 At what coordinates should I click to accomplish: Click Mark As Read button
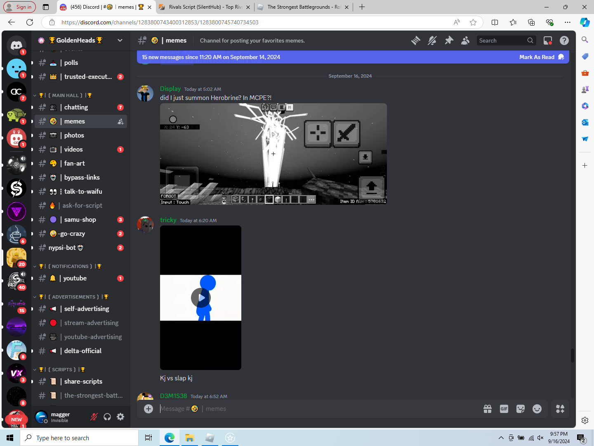tap(542, 57)
